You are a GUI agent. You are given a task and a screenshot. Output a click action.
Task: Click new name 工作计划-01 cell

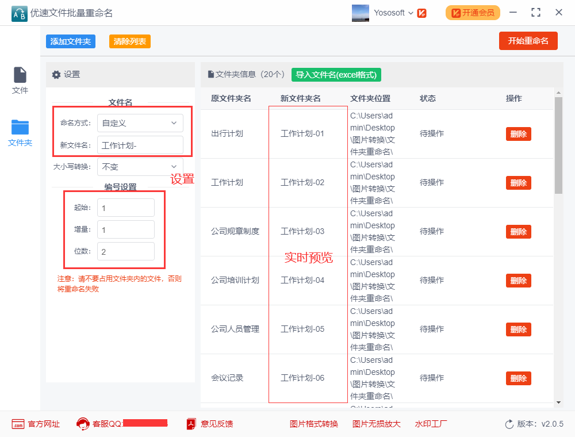coord(302,133)
